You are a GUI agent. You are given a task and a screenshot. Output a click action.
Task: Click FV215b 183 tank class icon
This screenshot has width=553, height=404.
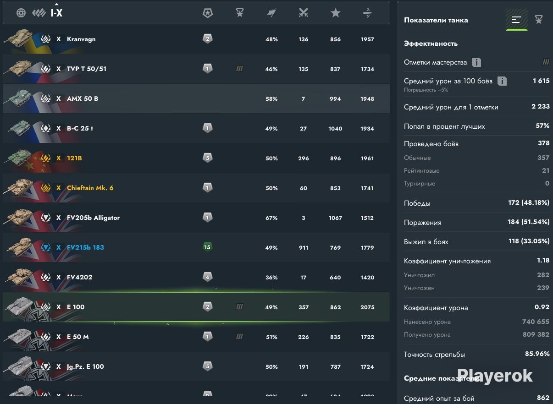[46, 247]
